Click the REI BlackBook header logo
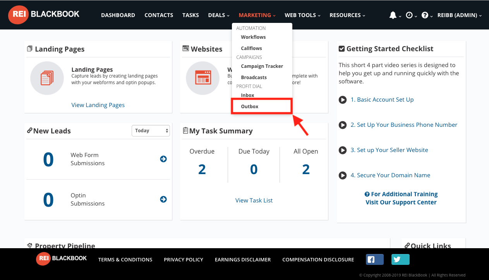This screenshot has height=280, width=489. coord(44,15)
